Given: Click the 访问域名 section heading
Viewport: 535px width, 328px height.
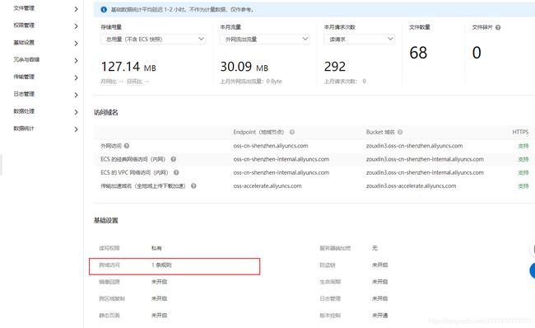Looking at the screenshot, I should (x=106, y=112).
